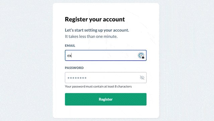The image size is (214, 121).
Task: Click gray page background left of the card
Action: tap(26, 60)
